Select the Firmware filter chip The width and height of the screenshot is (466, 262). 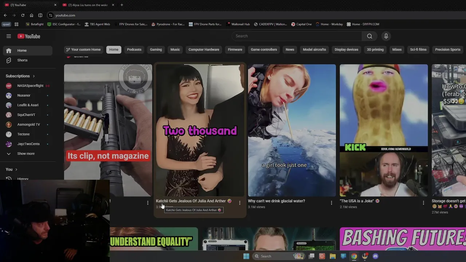[235, 49]
